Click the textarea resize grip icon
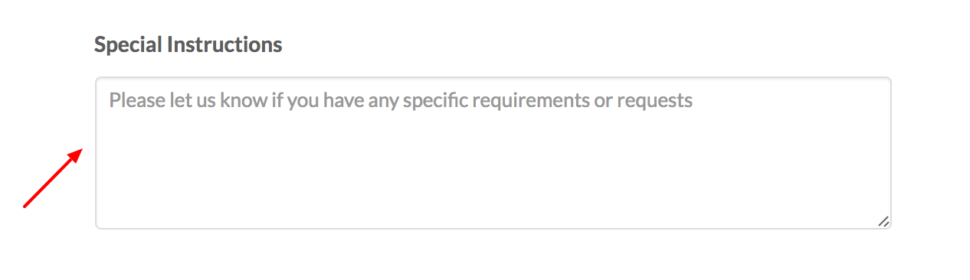This screenshot has width=970, height=280. click(883, 221)
